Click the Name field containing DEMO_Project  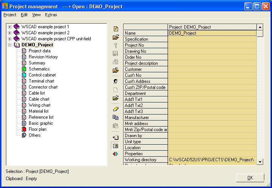(x=212, y=33)
